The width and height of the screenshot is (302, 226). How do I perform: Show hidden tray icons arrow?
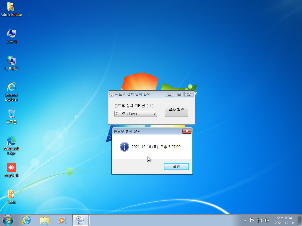(x=245, y=220)
